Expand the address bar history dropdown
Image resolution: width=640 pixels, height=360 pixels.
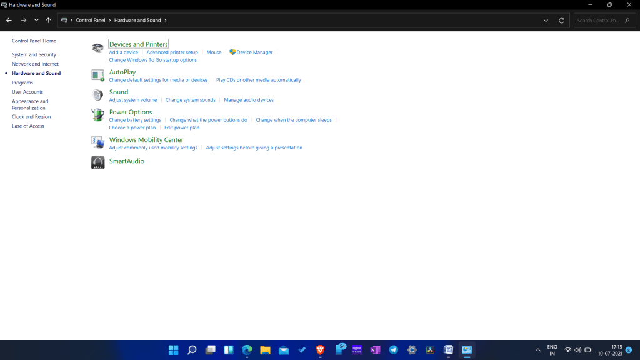pyautogui.click(x=546, y=20)
